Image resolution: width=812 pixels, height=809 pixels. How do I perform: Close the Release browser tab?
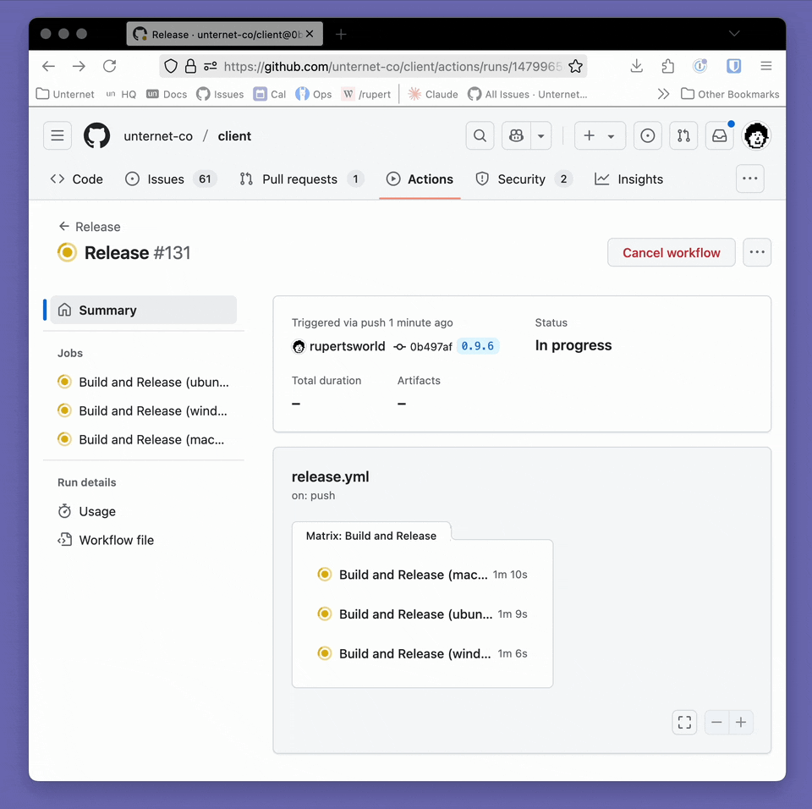310,34
